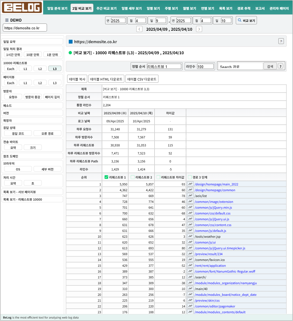The image size is (293, 321).
Task: Open trend chart icon for jQuery.ui.timepicker.js row
Action: [x=190, y=248]
